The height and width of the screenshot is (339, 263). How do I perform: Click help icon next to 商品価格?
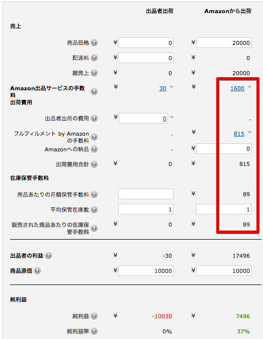(94, 42)
